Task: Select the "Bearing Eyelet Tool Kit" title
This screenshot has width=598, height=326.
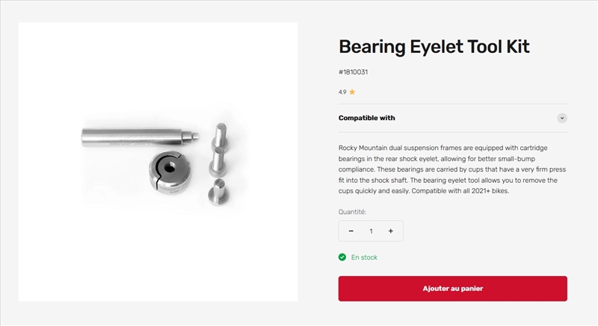Action: tap(434, 46)
